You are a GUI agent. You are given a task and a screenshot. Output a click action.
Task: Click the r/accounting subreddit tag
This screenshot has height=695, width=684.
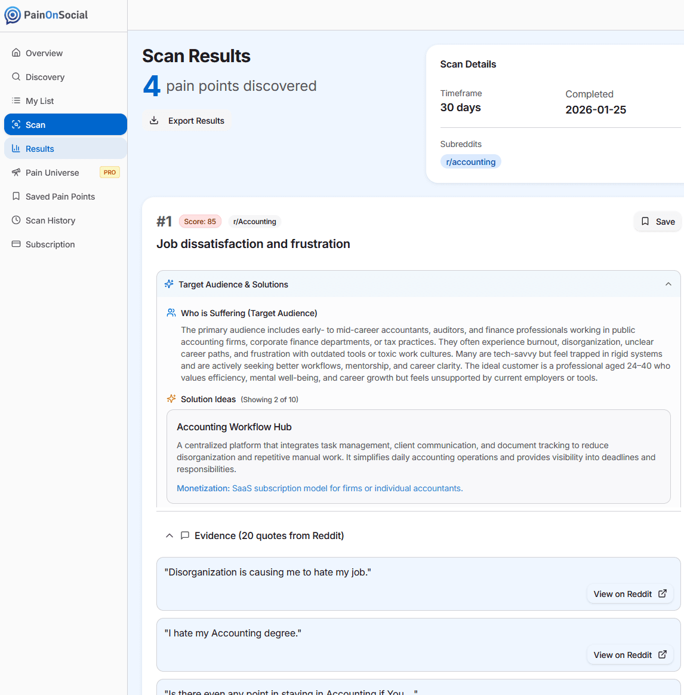pos(471,161)
